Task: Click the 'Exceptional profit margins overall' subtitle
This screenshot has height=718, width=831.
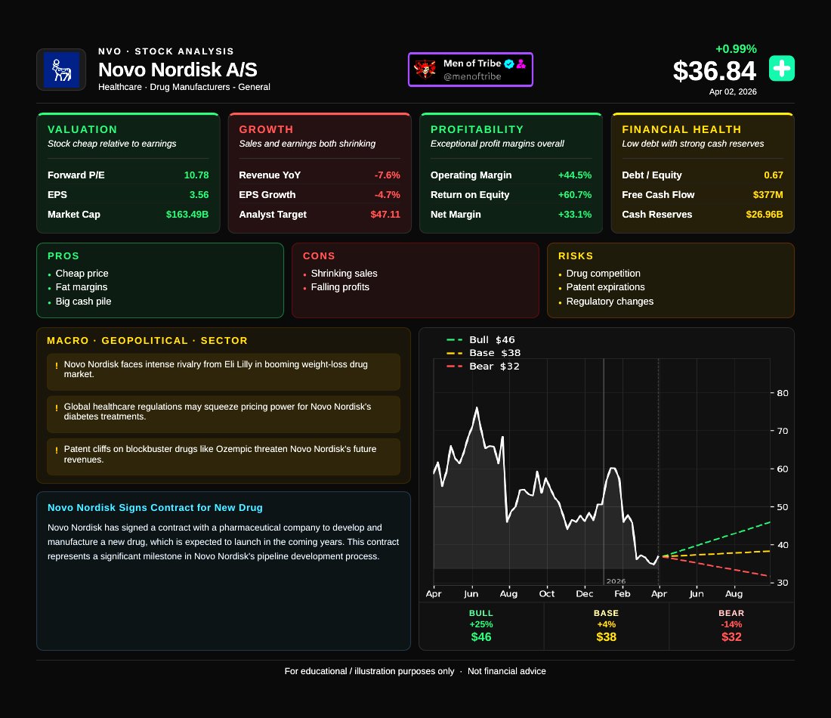Action: coord(497,144)
